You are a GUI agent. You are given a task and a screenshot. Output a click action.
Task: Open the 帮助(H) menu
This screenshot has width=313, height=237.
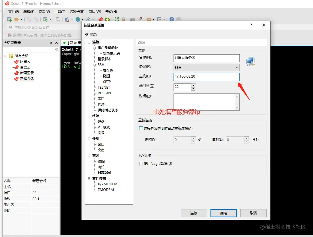pyautogui.click(x=111, y=12)
